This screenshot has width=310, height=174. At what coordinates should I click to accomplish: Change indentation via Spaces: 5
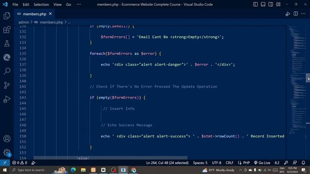(x=200, y=163)
